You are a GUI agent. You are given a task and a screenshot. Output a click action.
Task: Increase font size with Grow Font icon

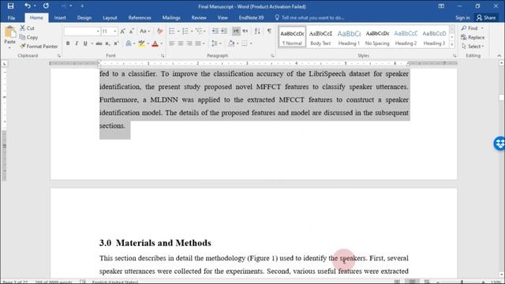click(122, 32)
